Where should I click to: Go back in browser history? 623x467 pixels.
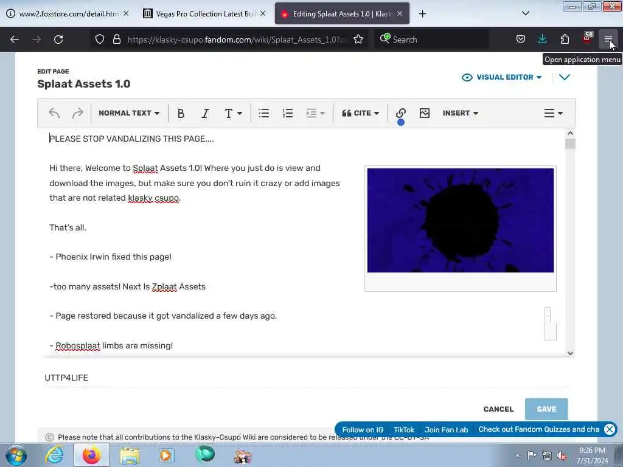(x=15, y=40)
